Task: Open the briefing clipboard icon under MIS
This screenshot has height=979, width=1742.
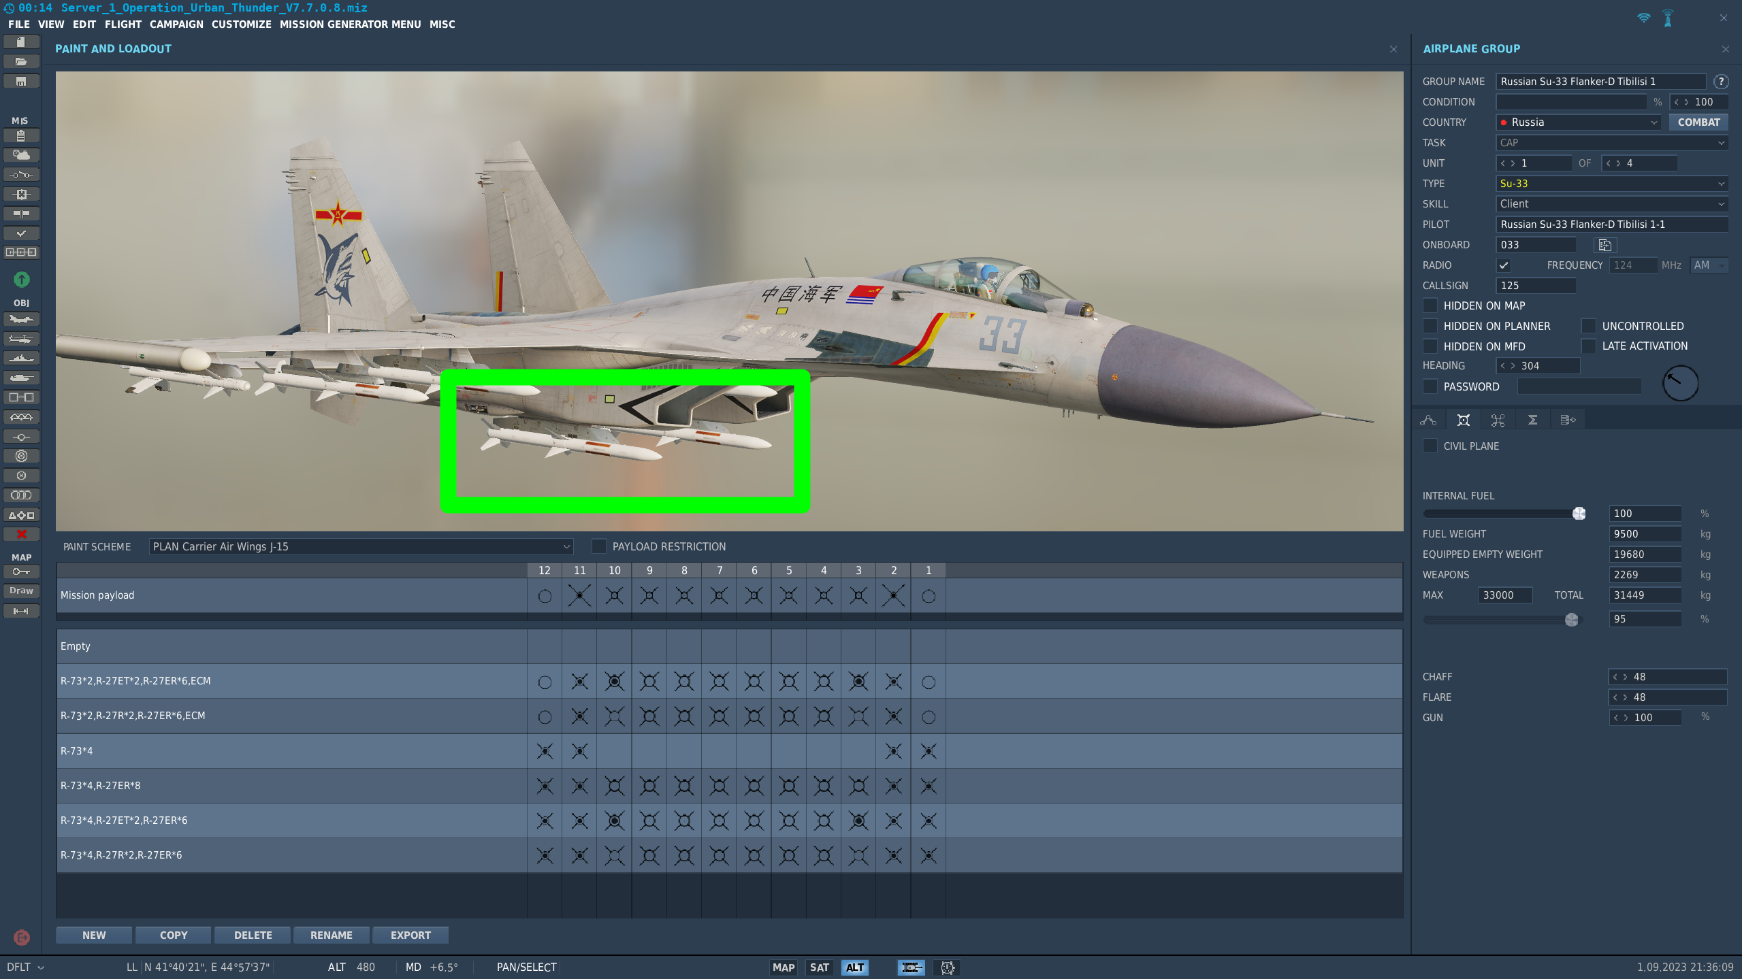Action: (x=21, y=135)
